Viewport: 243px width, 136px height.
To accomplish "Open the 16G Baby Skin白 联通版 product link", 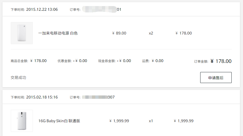I will point(59,121).
